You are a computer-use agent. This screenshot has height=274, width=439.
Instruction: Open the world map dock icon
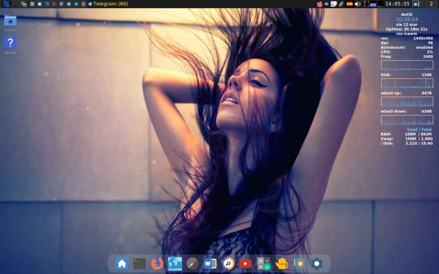tap(175, 263)
